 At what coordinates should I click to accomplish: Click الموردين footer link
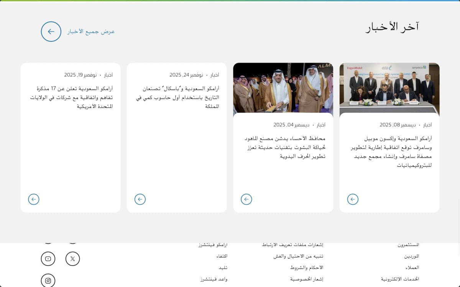click(x=411, y=256)
